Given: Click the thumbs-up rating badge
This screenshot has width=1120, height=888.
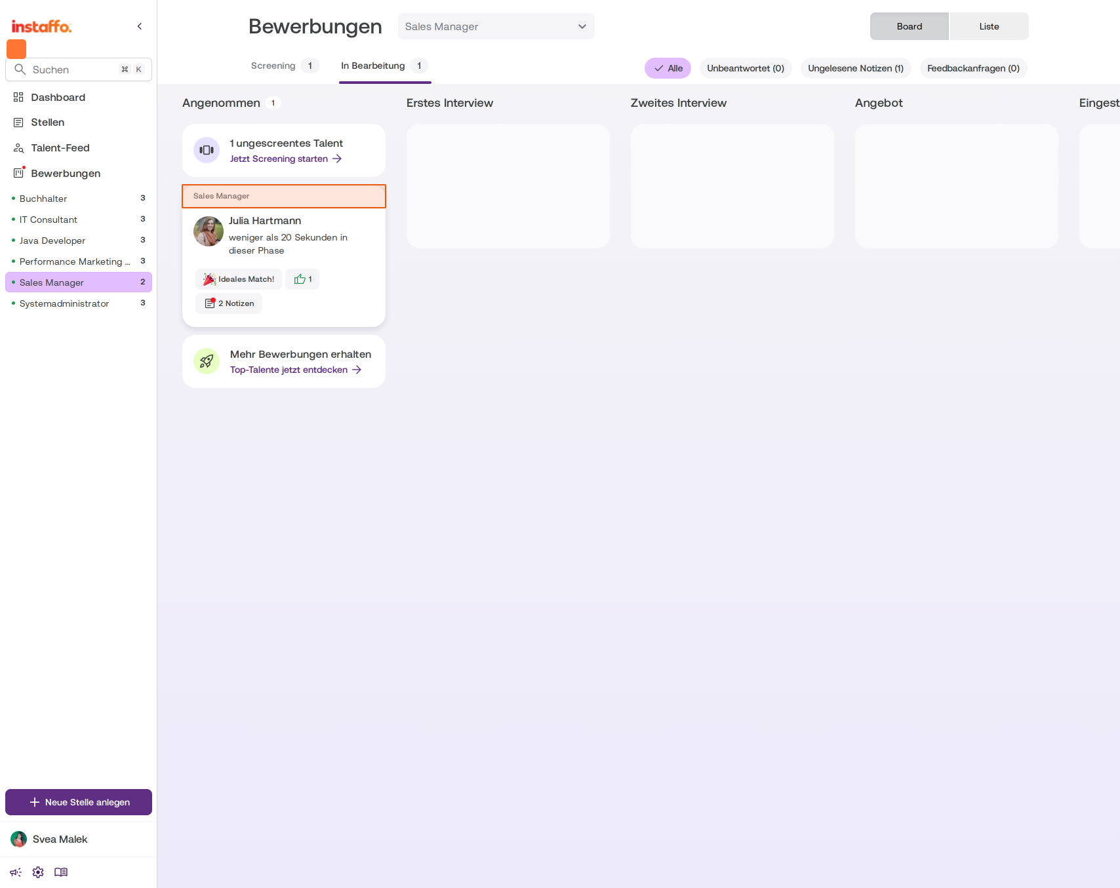Looking at the screenshot, I should coord(302,279).
